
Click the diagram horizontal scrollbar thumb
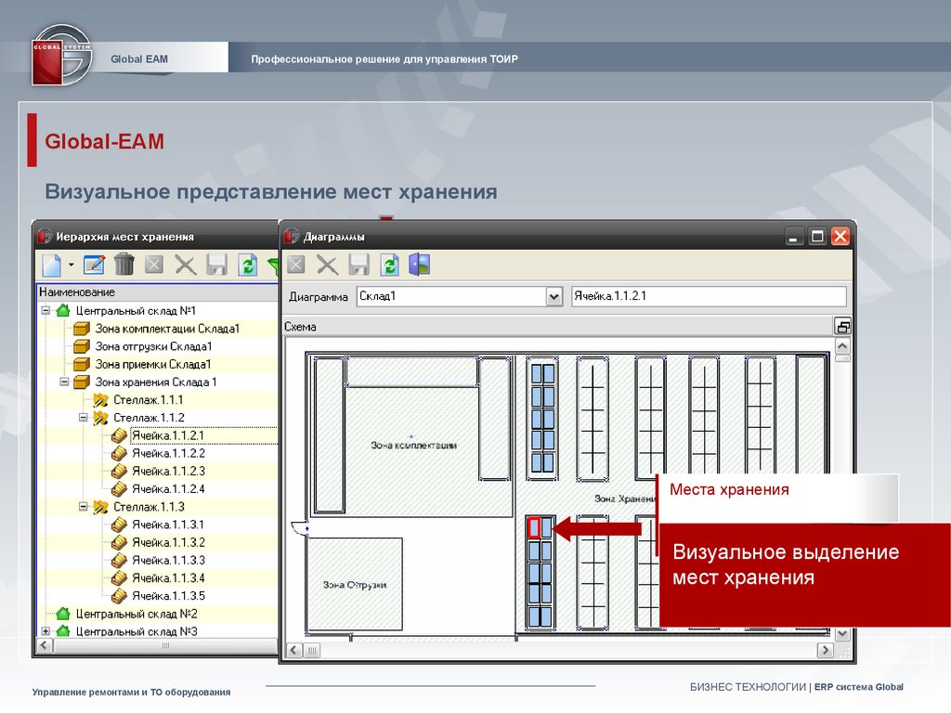(312, 651)
